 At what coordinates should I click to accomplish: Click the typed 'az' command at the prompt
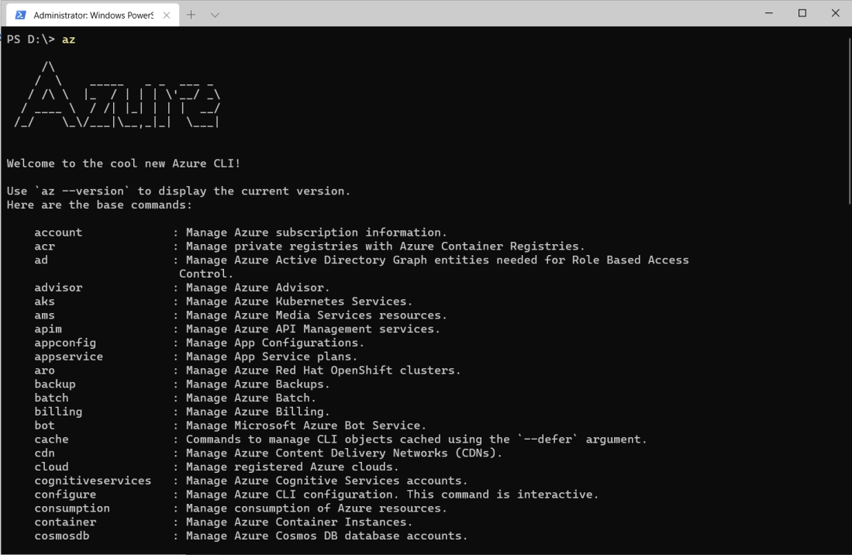click(69, 40)
